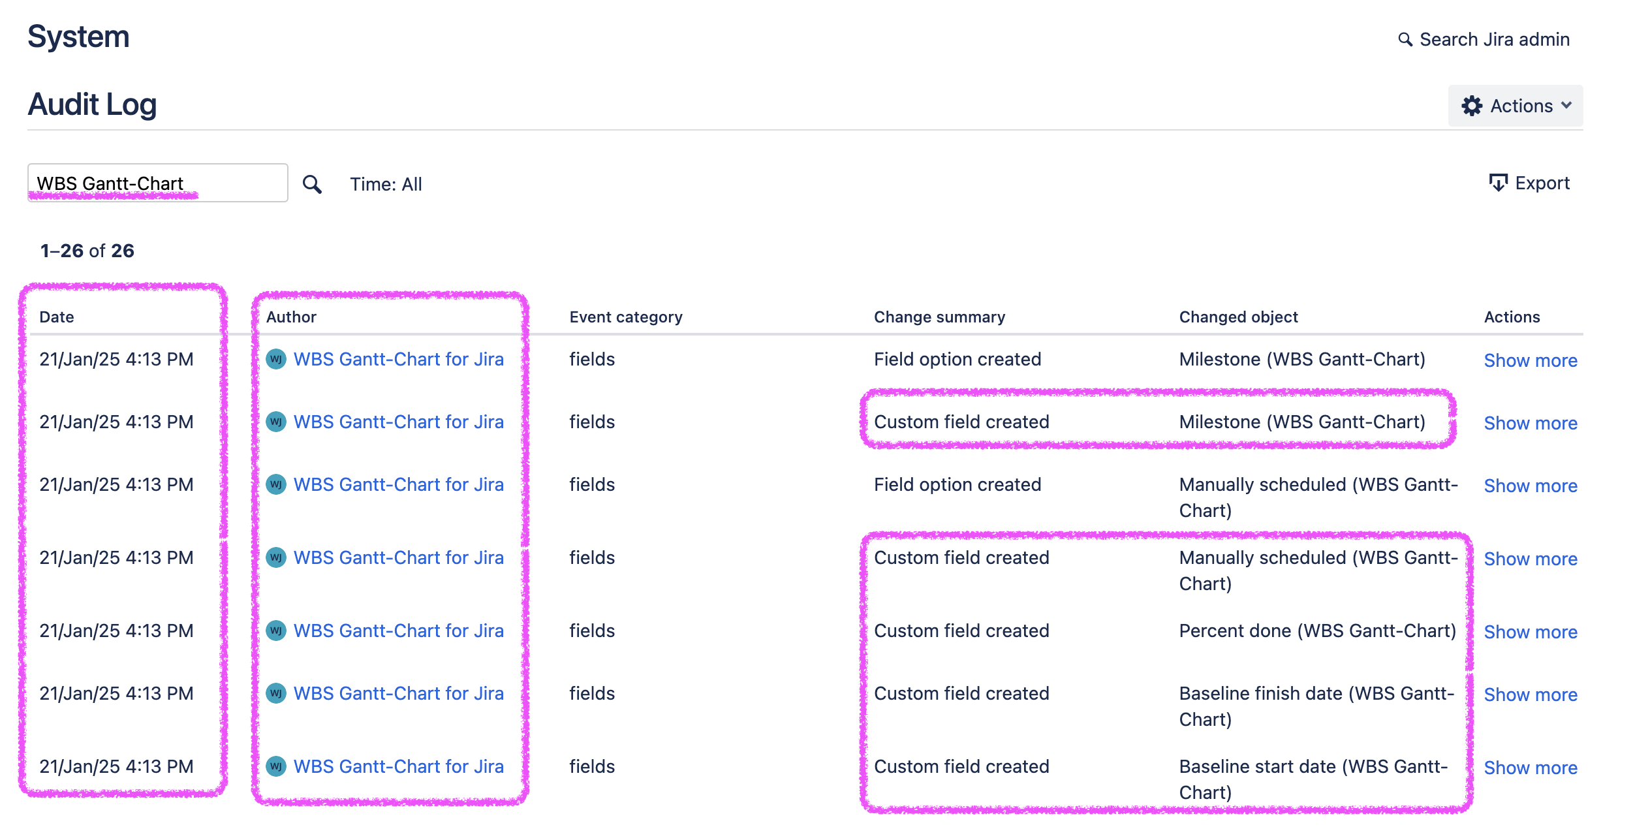The height and width of the screenshot is (827, 1633).
Task: Click the Author column header
Action: point(291,317)
